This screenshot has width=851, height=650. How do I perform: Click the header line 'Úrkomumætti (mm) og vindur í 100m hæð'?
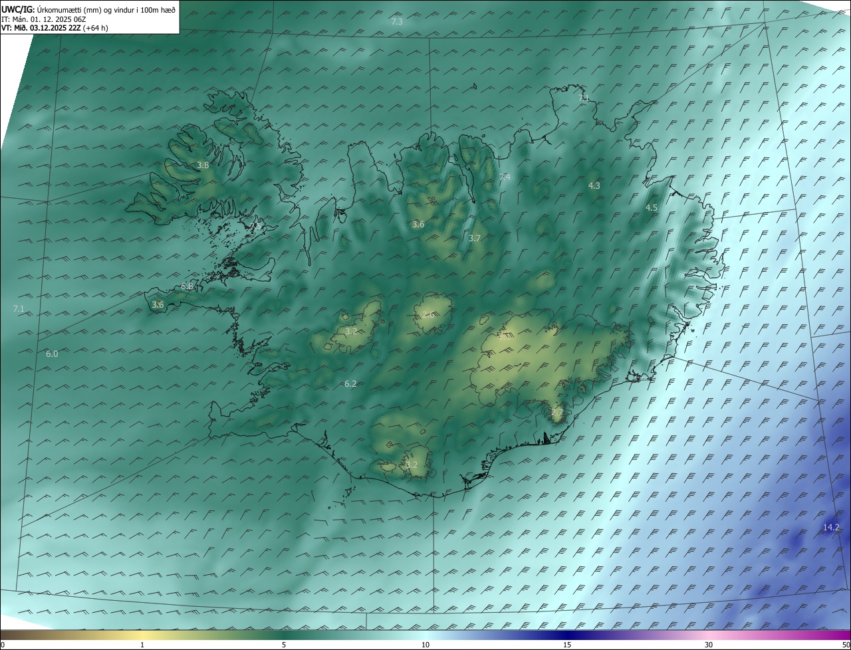pos(106,10)
